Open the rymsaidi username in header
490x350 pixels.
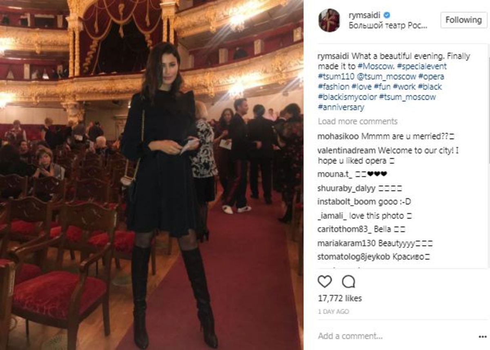point(364,16)
